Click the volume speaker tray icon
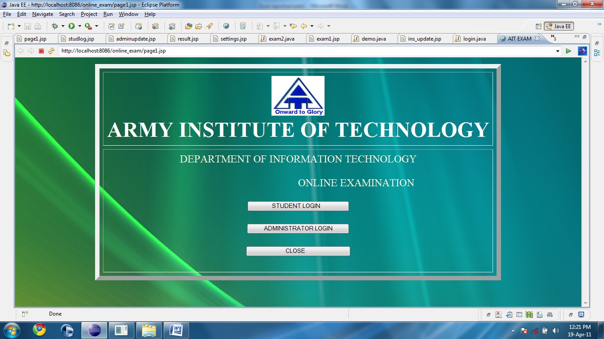 coord(556,330)
